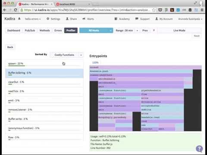Click the Next button

[197, 36]
